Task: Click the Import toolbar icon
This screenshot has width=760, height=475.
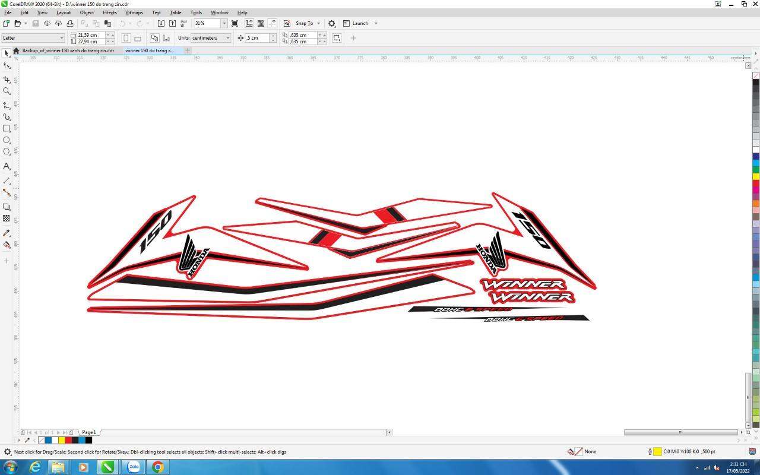Action: 161,23
